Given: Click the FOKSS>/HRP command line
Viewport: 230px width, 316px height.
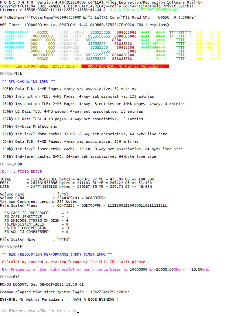Looking at the screenshot, I should (x=11, y=246).
